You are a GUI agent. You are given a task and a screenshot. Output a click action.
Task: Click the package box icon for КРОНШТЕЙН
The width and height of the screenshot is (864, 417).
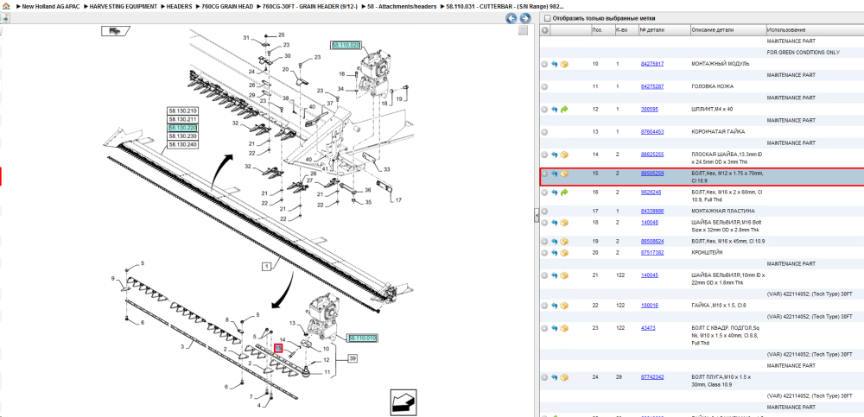pos(564,252)
